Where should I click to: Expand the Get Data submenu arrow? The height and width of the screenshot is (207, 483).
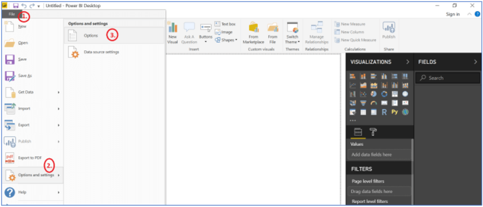pos(58,93)
